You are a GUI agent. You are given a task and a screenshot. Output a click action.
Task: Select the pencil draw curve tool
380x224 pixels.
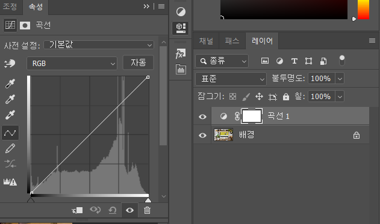click(x=10, y=148)
